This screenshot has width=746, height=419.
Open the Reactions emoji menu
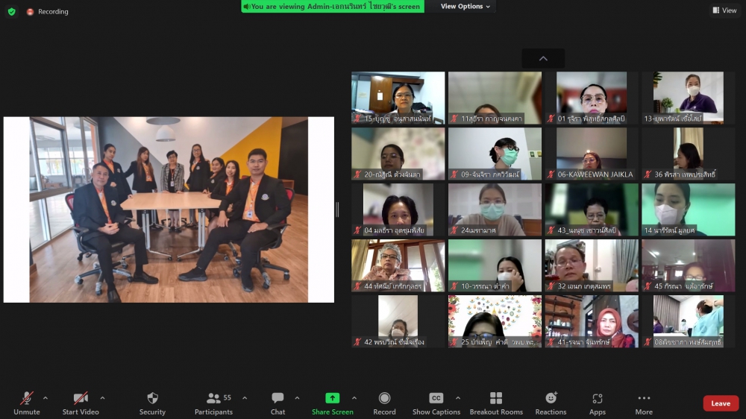tap(551, 399)
